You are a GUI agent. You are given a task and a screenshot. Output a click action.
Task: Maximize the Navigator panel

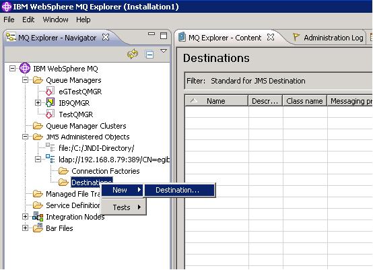[x=164, y=36]
